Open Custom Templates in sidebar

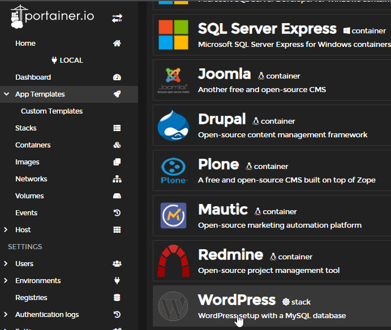tap(51, 111)
